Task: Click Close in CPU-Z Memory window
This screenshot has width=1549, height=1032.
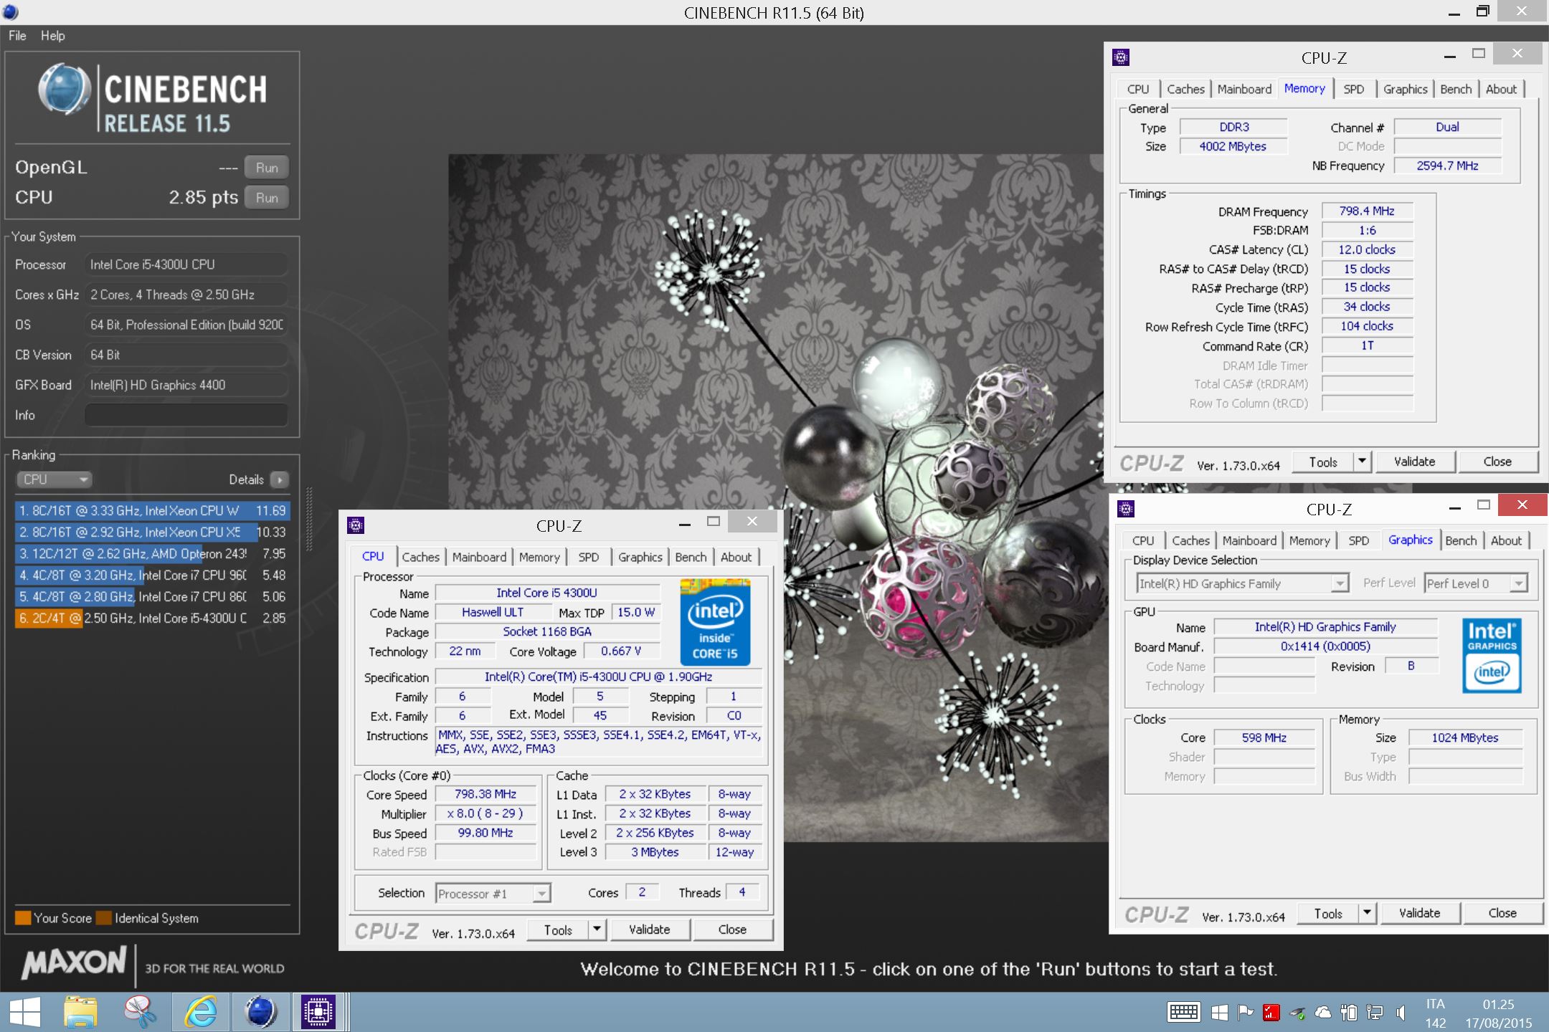Action: 1497,462
